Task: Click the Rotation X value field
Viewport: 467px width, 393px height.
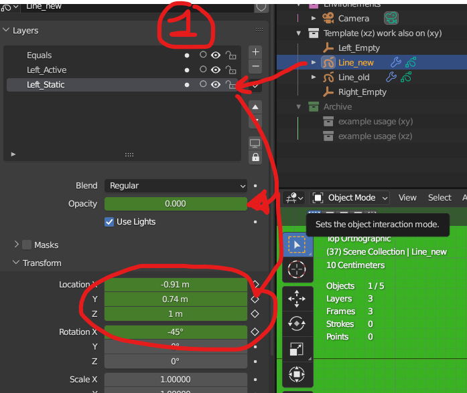Action: point(176,332)
